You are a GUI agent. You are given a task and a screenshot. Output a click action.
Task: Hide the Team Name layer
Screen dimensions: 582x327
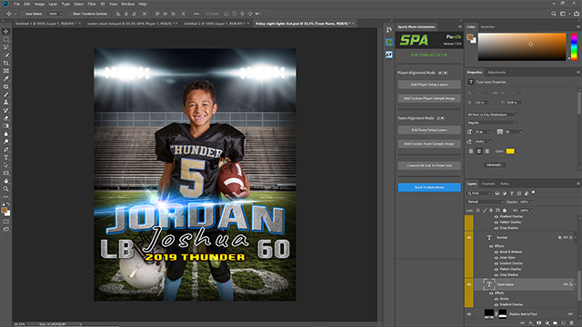pyautogui.click(x=469, y=284)
